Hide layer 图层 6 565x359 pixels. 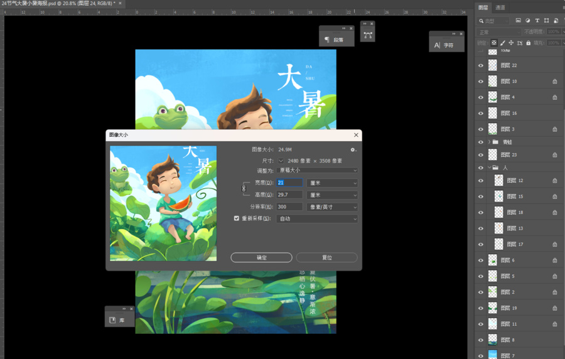click(x=481, y=260)
